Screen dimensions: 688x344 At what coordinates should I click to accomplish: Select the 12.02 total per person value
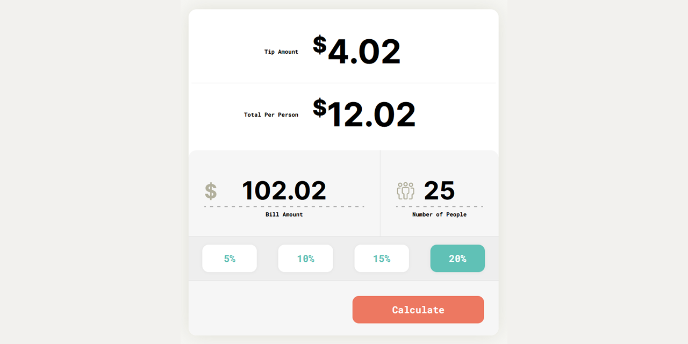point(371,114)
